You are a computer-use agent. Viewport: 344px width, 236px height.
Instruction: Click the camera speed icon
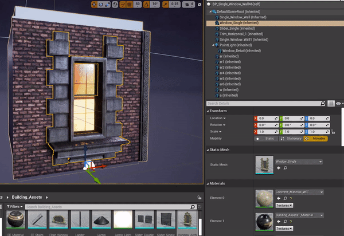tap(187, 5)
